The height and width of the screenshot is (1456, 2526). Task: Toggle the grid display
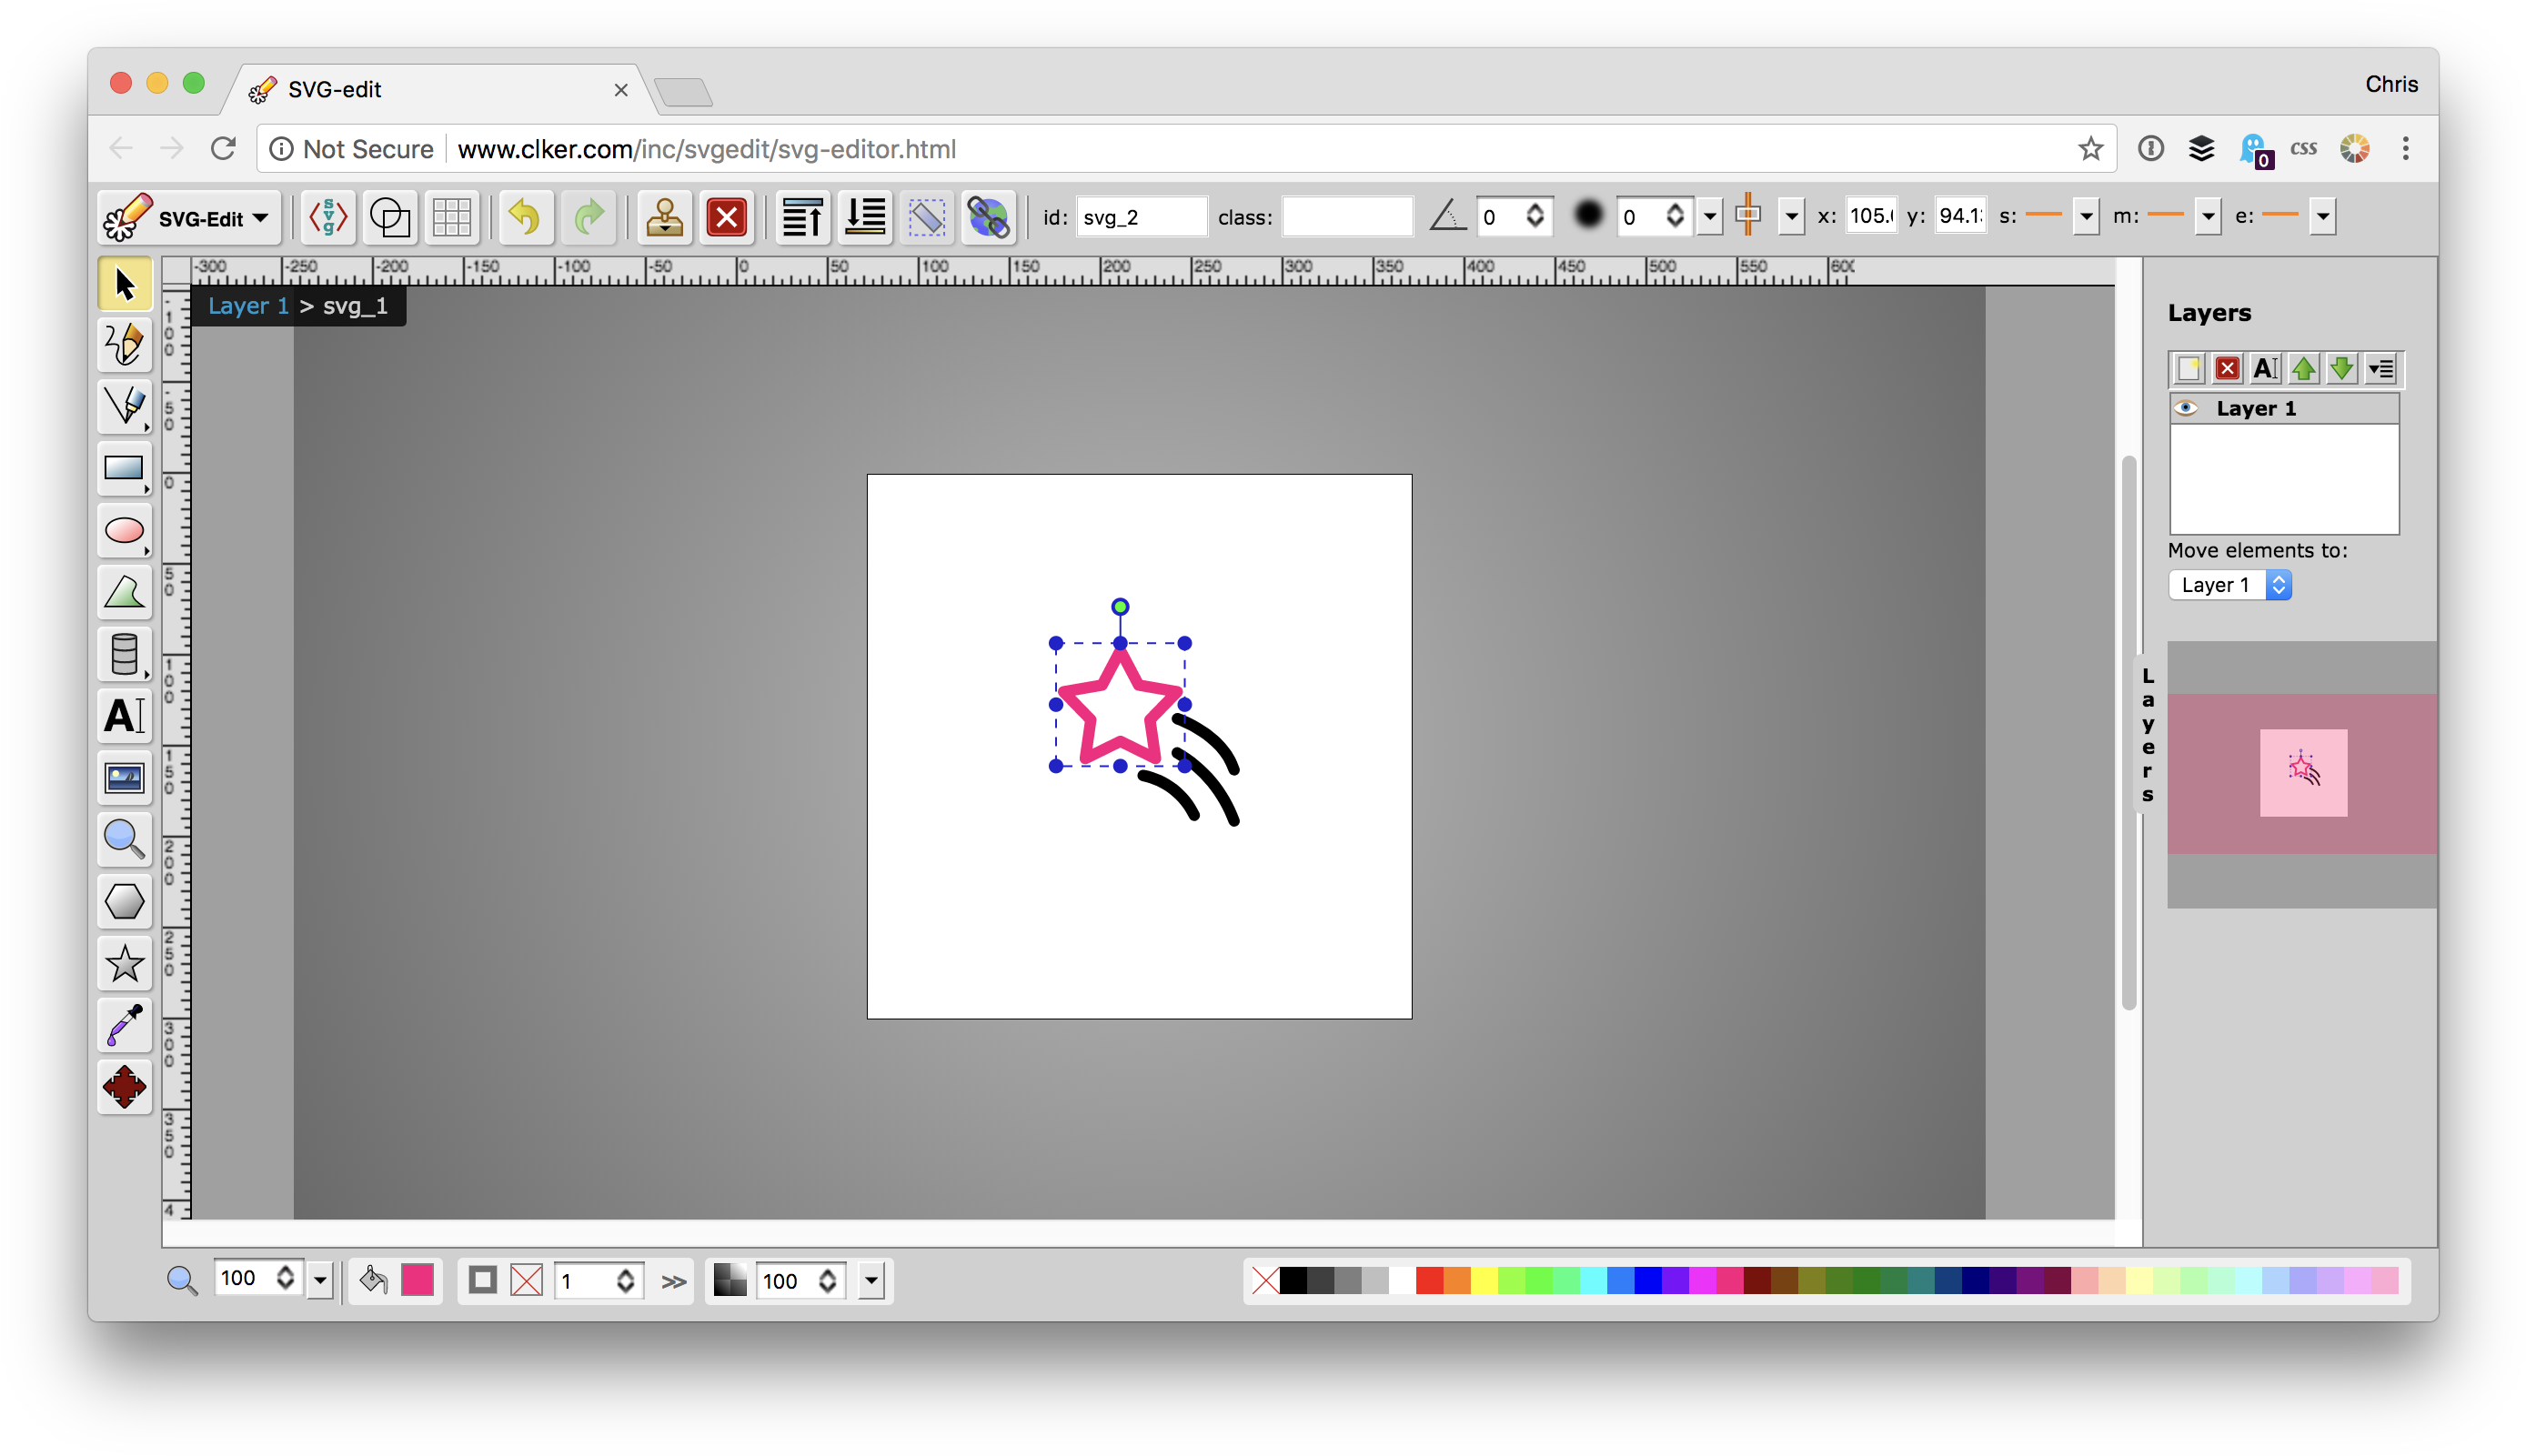451,217
